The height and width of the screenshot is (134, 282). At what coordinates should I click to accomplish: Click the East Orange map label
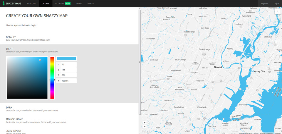coord(204,49)
